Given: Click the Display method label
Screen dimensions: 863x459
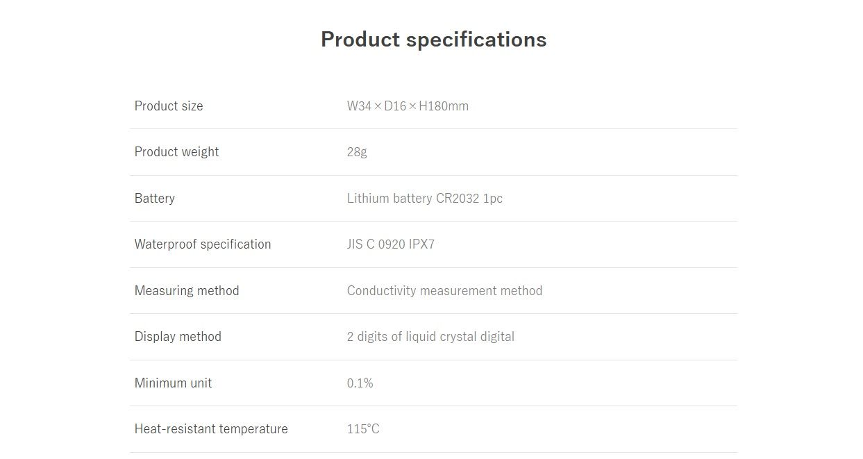Looking at the screenshot, I should 178,337.
